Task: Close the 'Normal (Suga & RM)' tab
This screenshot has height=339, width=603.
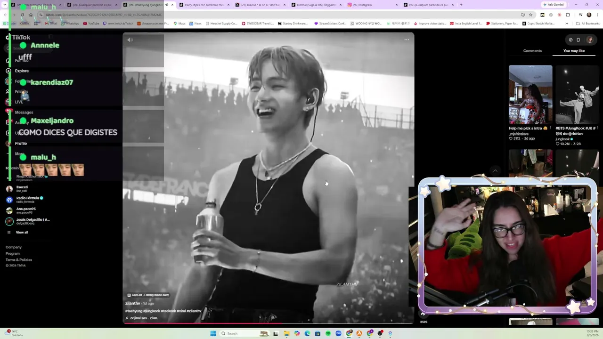Action: pyautogui.click(x=340, y=5)
